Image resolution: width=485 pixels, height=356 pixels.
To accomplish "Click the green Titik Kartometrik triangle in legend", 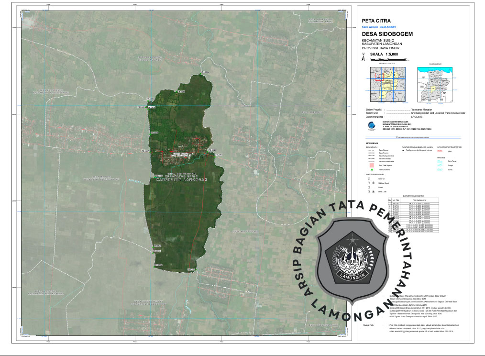I will pyautogui.click(x=372, y=170).
